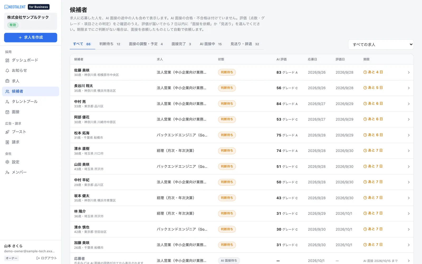422x264 pixels.
Task: Click candidate name 加藤 美咲
Action: [x=82, y=243]
